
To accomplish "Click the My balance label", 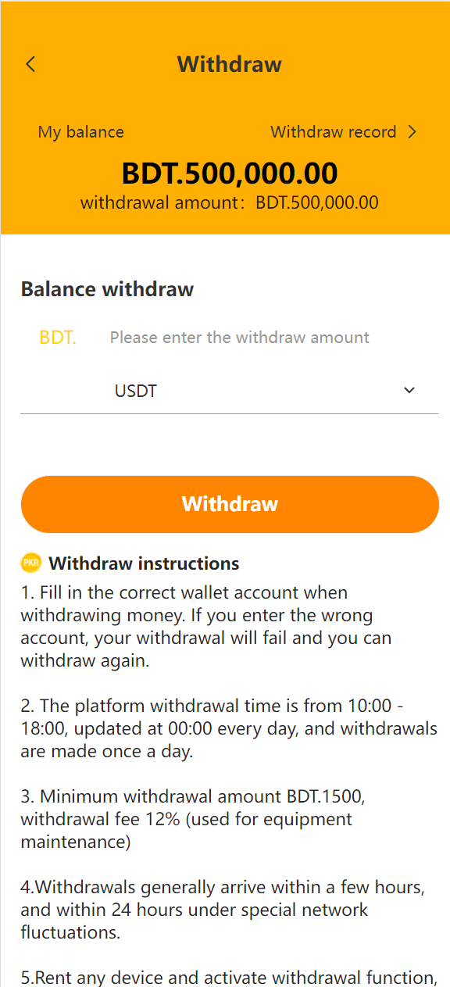I will [x=81, y=132].
